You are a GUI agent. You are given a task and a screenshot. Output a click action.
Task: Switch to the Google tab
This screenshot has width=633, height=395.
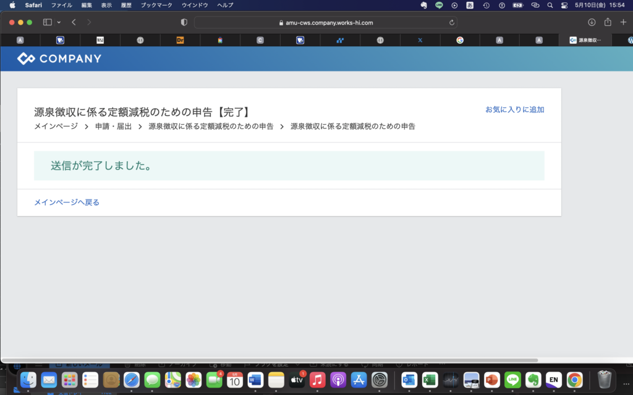click(460, 40)
